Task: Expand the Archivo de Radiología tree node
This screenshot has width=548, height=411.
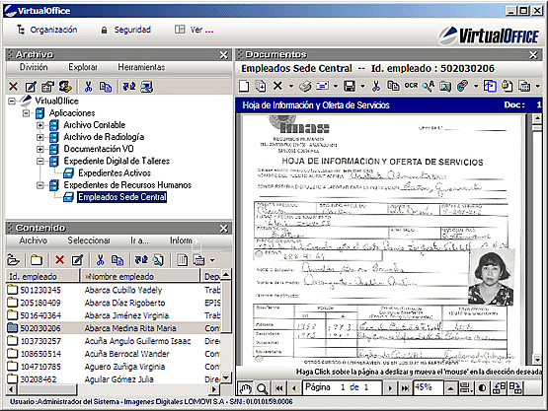Action: click(40, 137)
